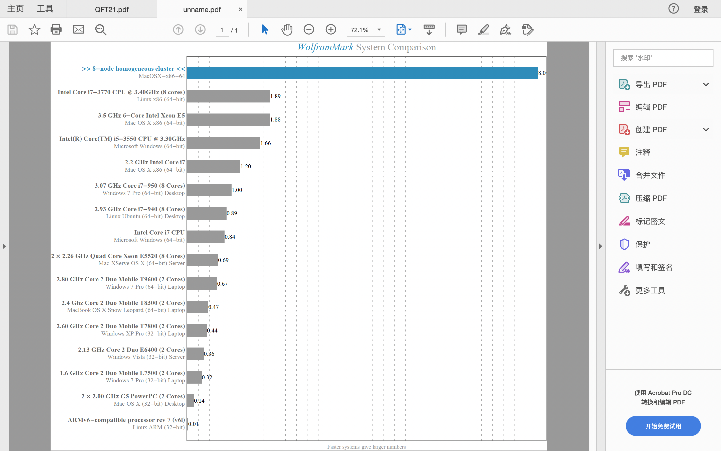The width and height of the screenshot is (721, 451).
Task: Open the fit page options dropdown arrow
Action: coord(410,30)
